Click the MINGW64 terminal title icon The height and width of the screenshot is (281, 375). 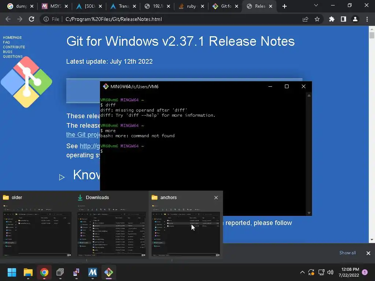pos(106,86)
